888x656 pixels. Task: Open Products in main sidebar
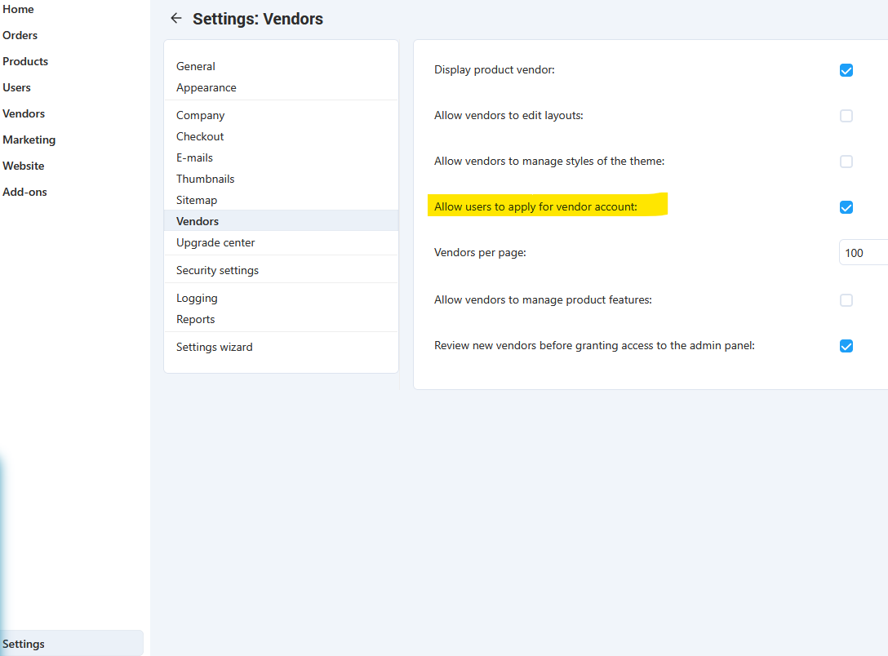25,61
